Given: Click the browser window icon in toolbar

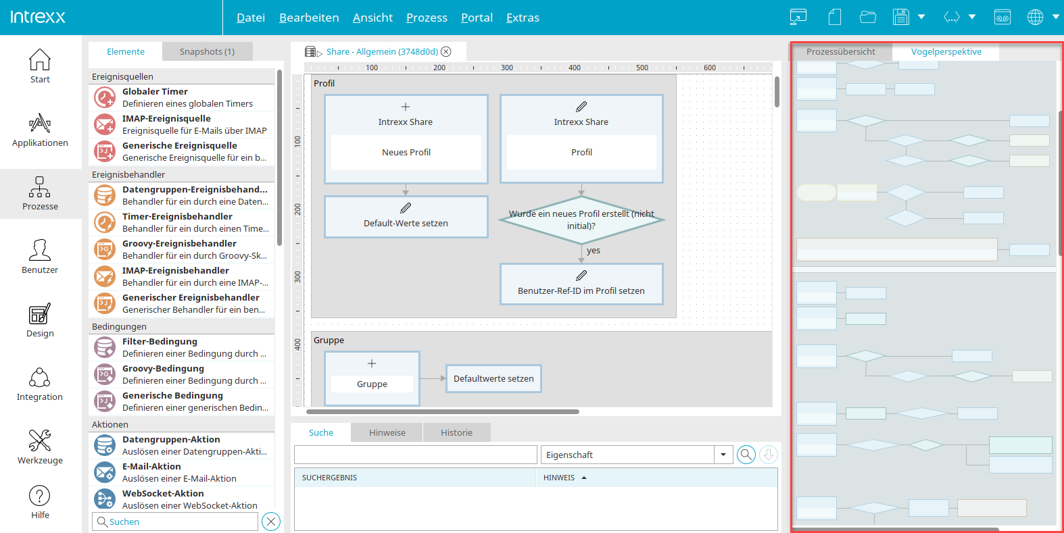Looking at the screenshot, I should (x=1002, y=17).
